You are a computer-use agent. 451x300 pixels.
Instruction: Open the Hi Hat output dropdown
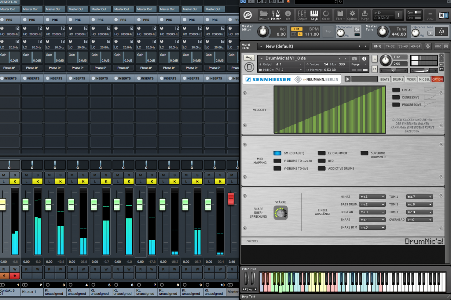coord(372,197)
